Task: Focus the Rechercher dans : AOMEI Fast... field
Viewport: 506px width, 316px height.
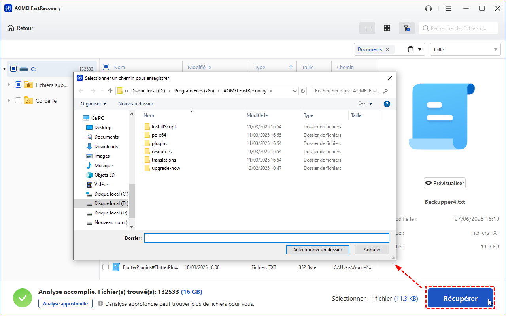Action: tap(351, 91)
